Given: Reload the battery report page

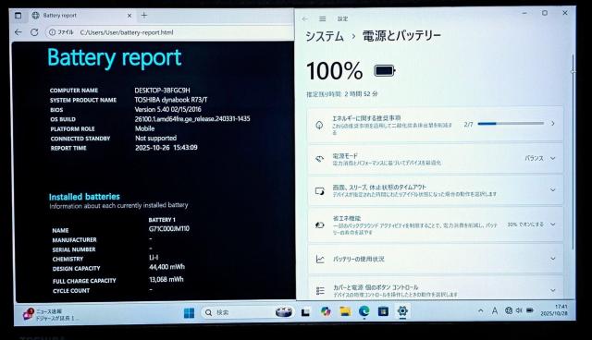Looking at the screenshot, I should tap(34, 32).
